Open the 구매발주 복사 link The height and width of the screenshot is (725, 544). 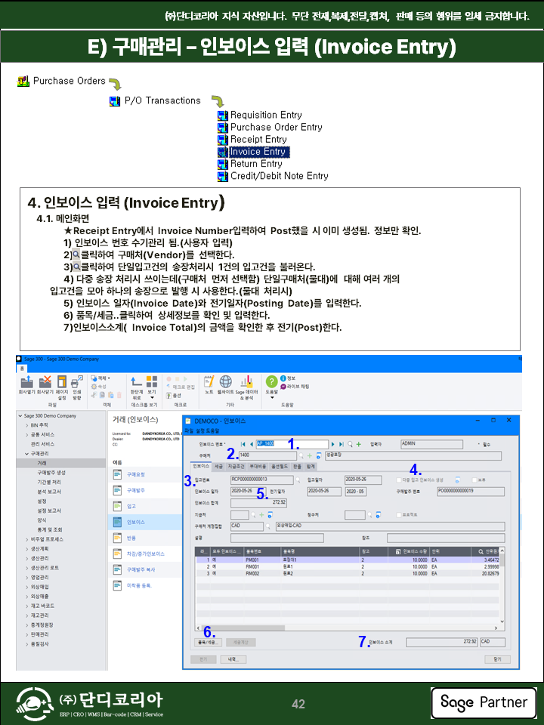pos(141,569)
